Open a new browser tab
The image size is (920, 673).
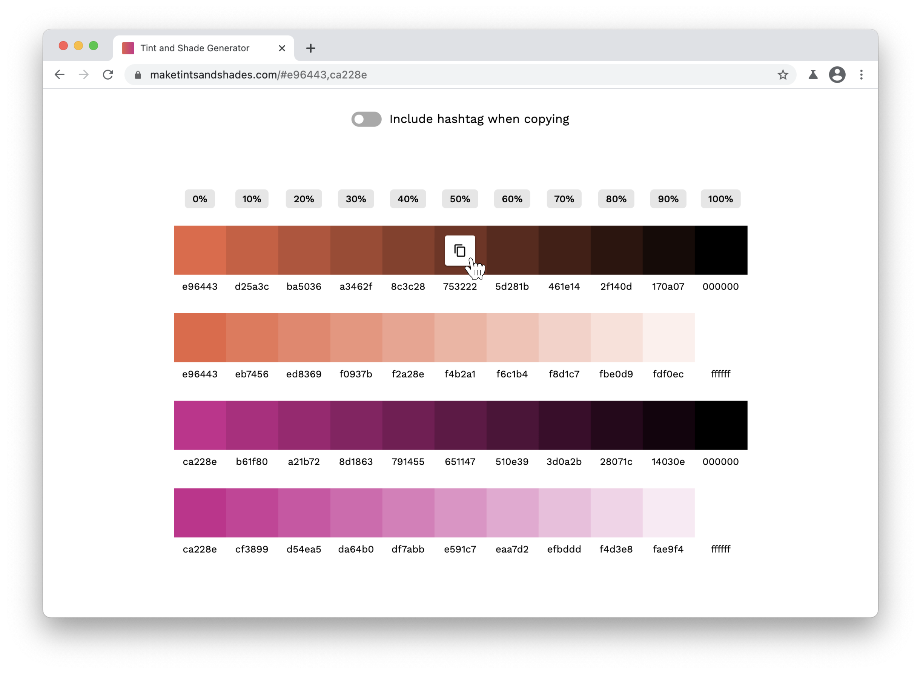310,48
